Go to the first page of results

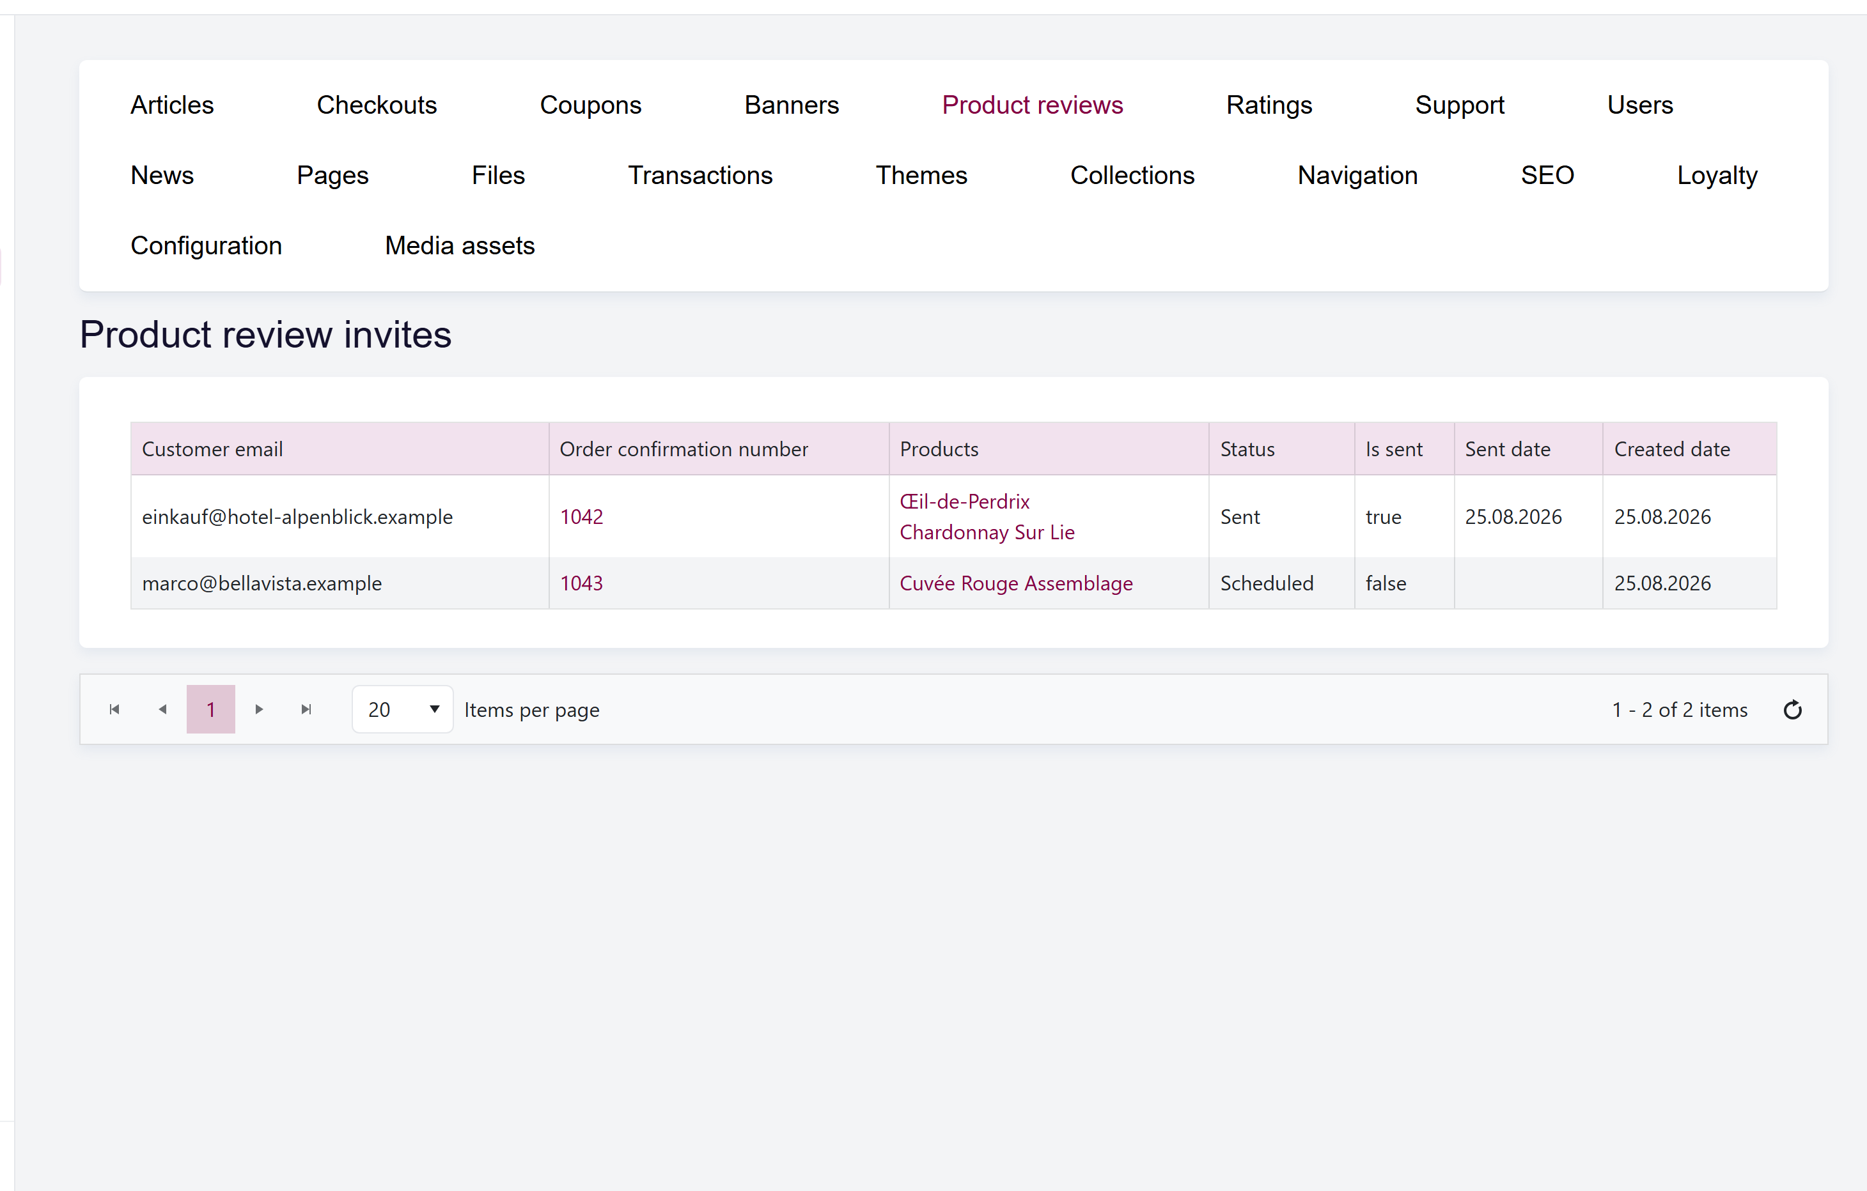click(x=114, y=709)
